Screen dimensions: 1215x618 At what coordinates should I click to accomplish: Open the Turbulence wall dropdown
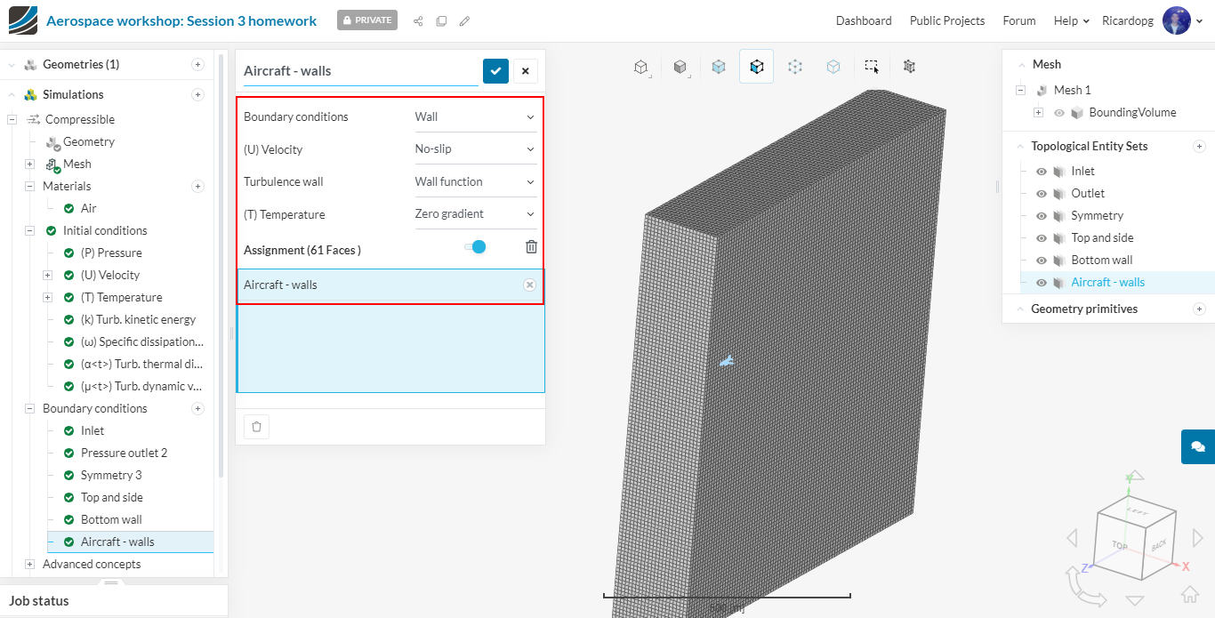[475, 181]
